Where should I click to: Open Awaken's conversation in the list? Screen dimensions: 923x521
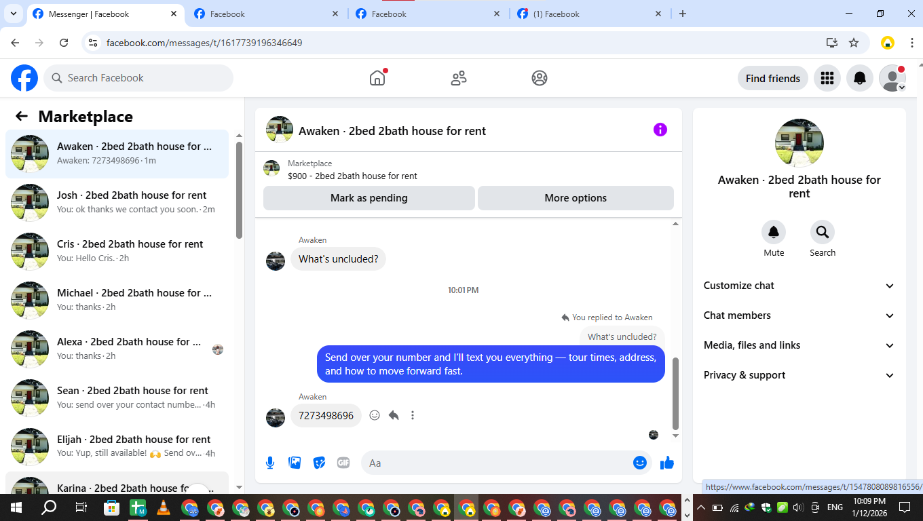[x=117, y=153]
